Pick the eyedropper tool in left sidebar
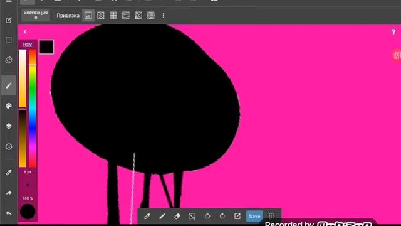 click(x=9, y=172)
